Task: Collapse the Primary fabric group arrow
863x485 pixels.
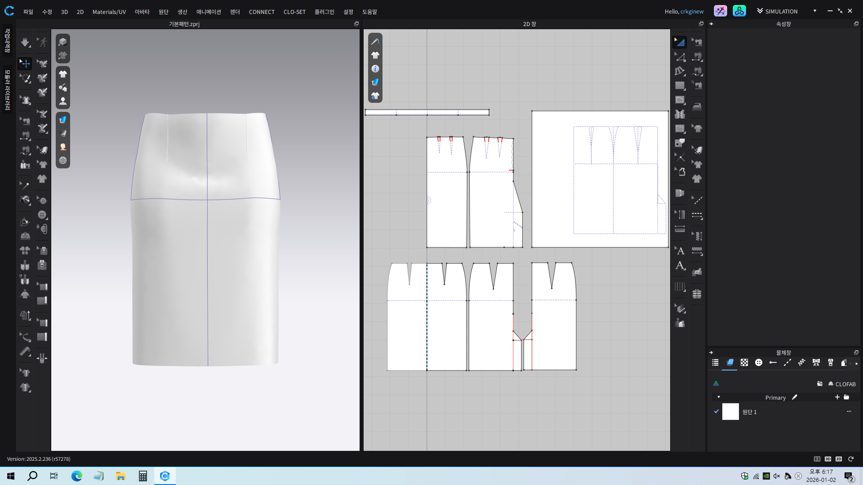Action: [x=719, y=397]
